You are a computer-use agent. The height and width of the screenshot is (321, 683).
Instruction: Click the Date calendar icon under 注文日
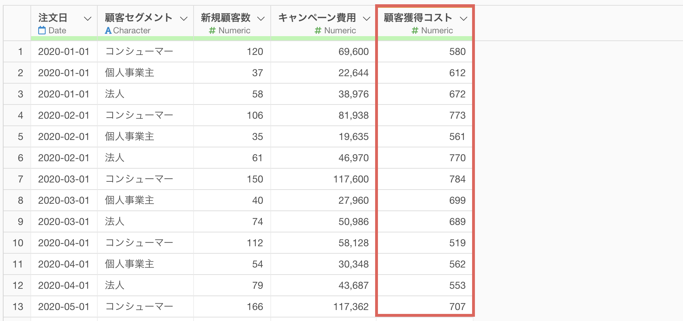tap(42, 30)
